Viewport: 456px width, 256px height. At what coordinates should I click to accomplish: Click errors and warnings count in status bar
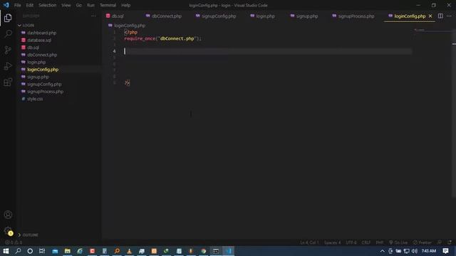click(14, 242)
